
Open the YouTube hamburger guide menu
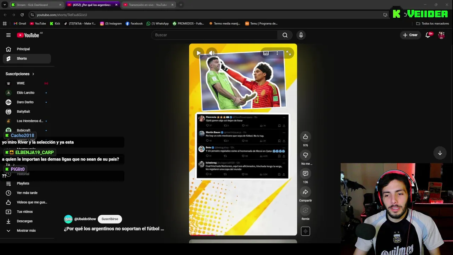pos(8,35)
